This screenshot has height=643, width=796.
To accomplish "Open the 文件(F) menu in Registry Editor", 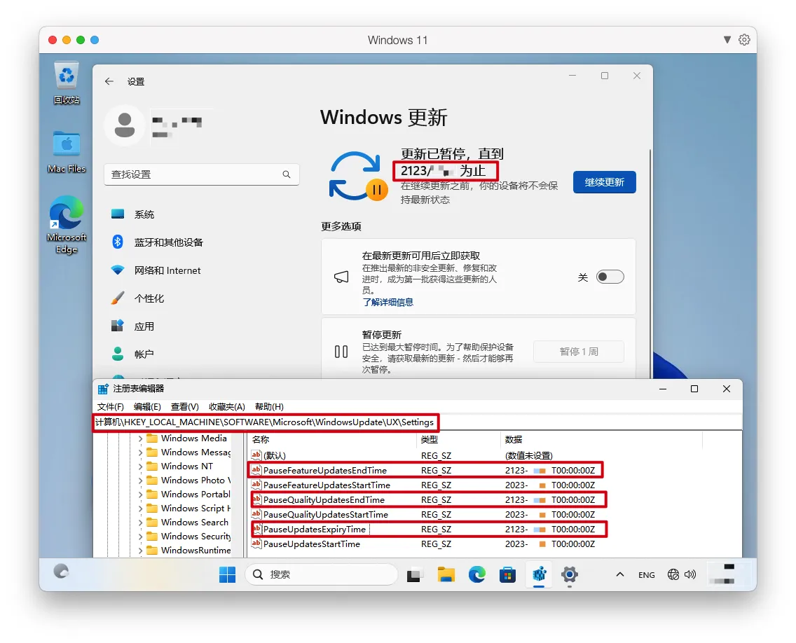I will (110, 406).
